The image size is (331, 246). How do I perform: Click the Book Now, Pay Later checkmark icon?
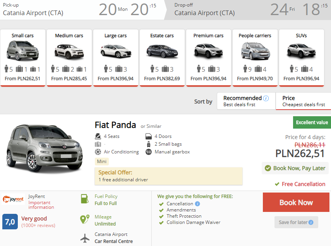[x=268, y=168]
